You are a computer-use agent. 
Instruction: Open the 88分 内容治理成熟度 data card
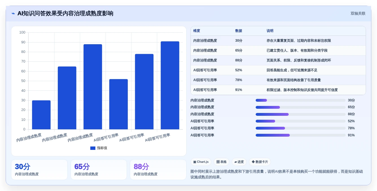click(x=158, y=170)
